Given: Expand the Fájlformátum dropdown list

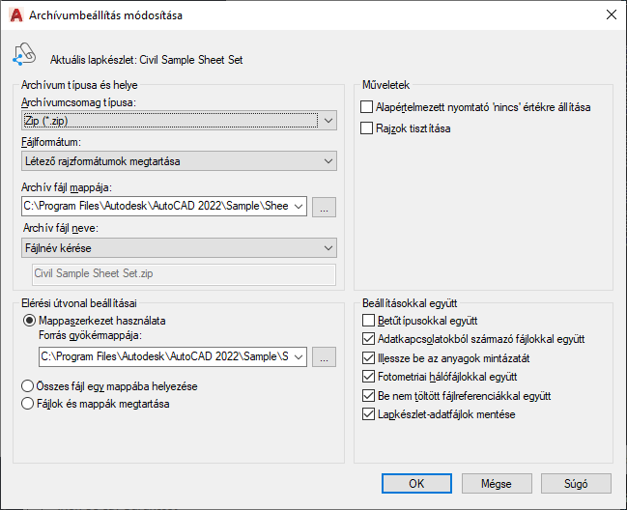Looking at the screenshot, I should tap(328, 160).
